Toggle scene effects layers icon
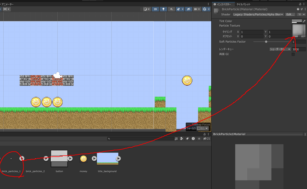 [x=178, y=9]
